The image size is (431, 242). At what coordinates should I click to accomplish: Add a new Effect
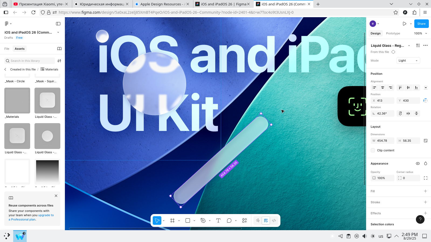coord(426,213)
